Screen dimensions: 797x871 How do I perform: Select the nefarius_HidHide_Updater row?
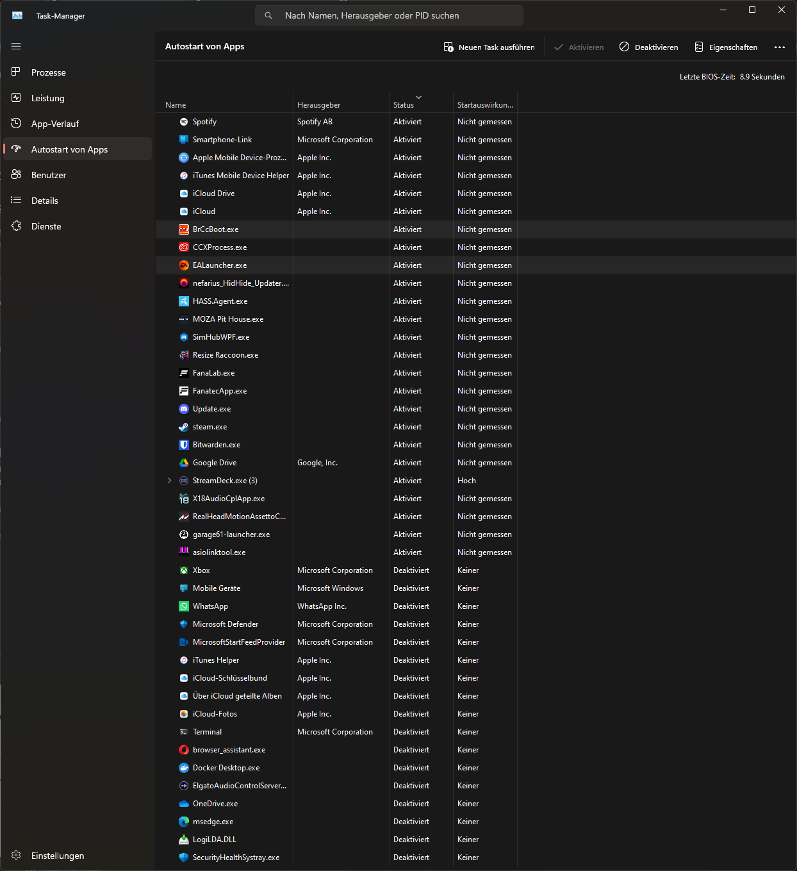476,283
